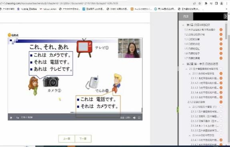
Task: Toggle the browser side panel icon
Action: 216,3
